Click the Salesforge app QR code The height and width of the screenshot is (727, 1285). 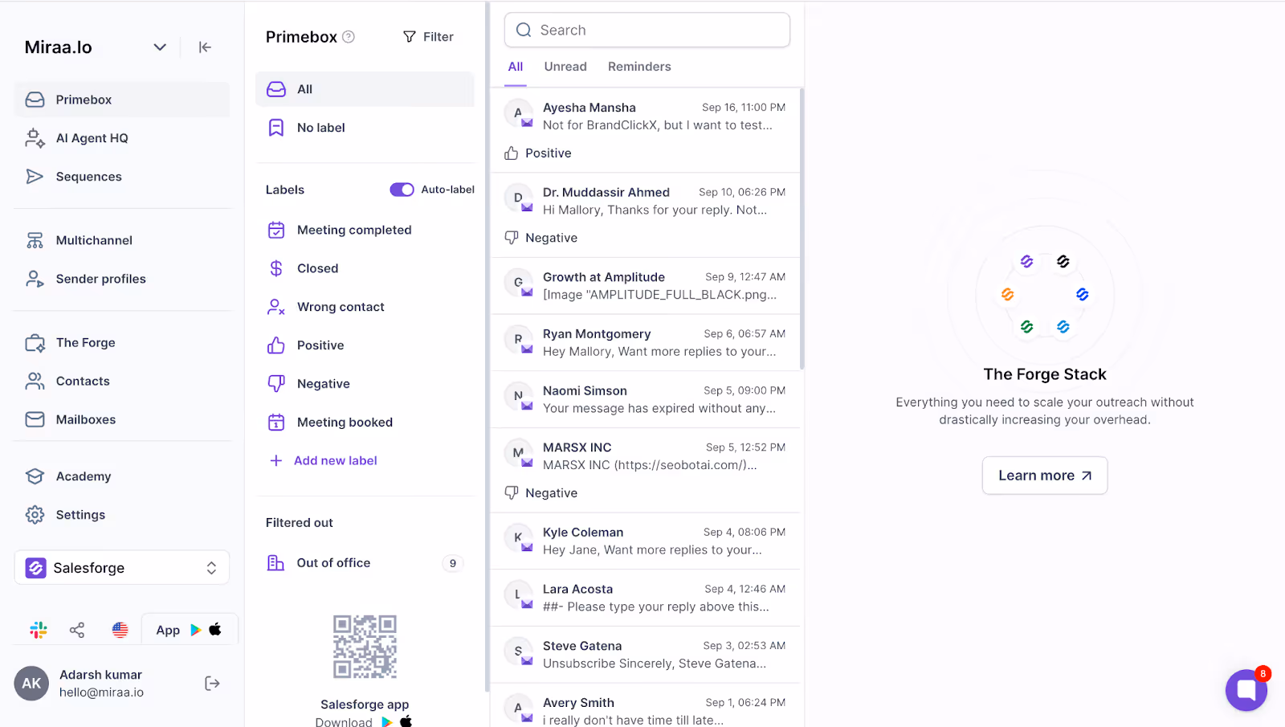tap(365, 647)
